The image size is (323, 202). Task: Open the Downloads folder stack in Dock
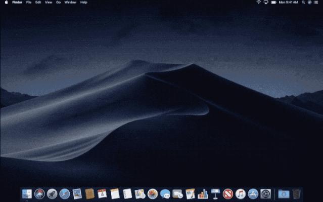click(284, 194)
